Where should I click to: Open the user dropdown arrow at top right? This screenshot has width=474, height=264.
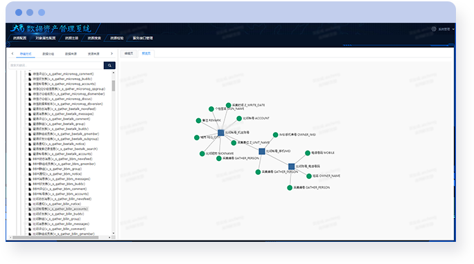coord(453,29)
